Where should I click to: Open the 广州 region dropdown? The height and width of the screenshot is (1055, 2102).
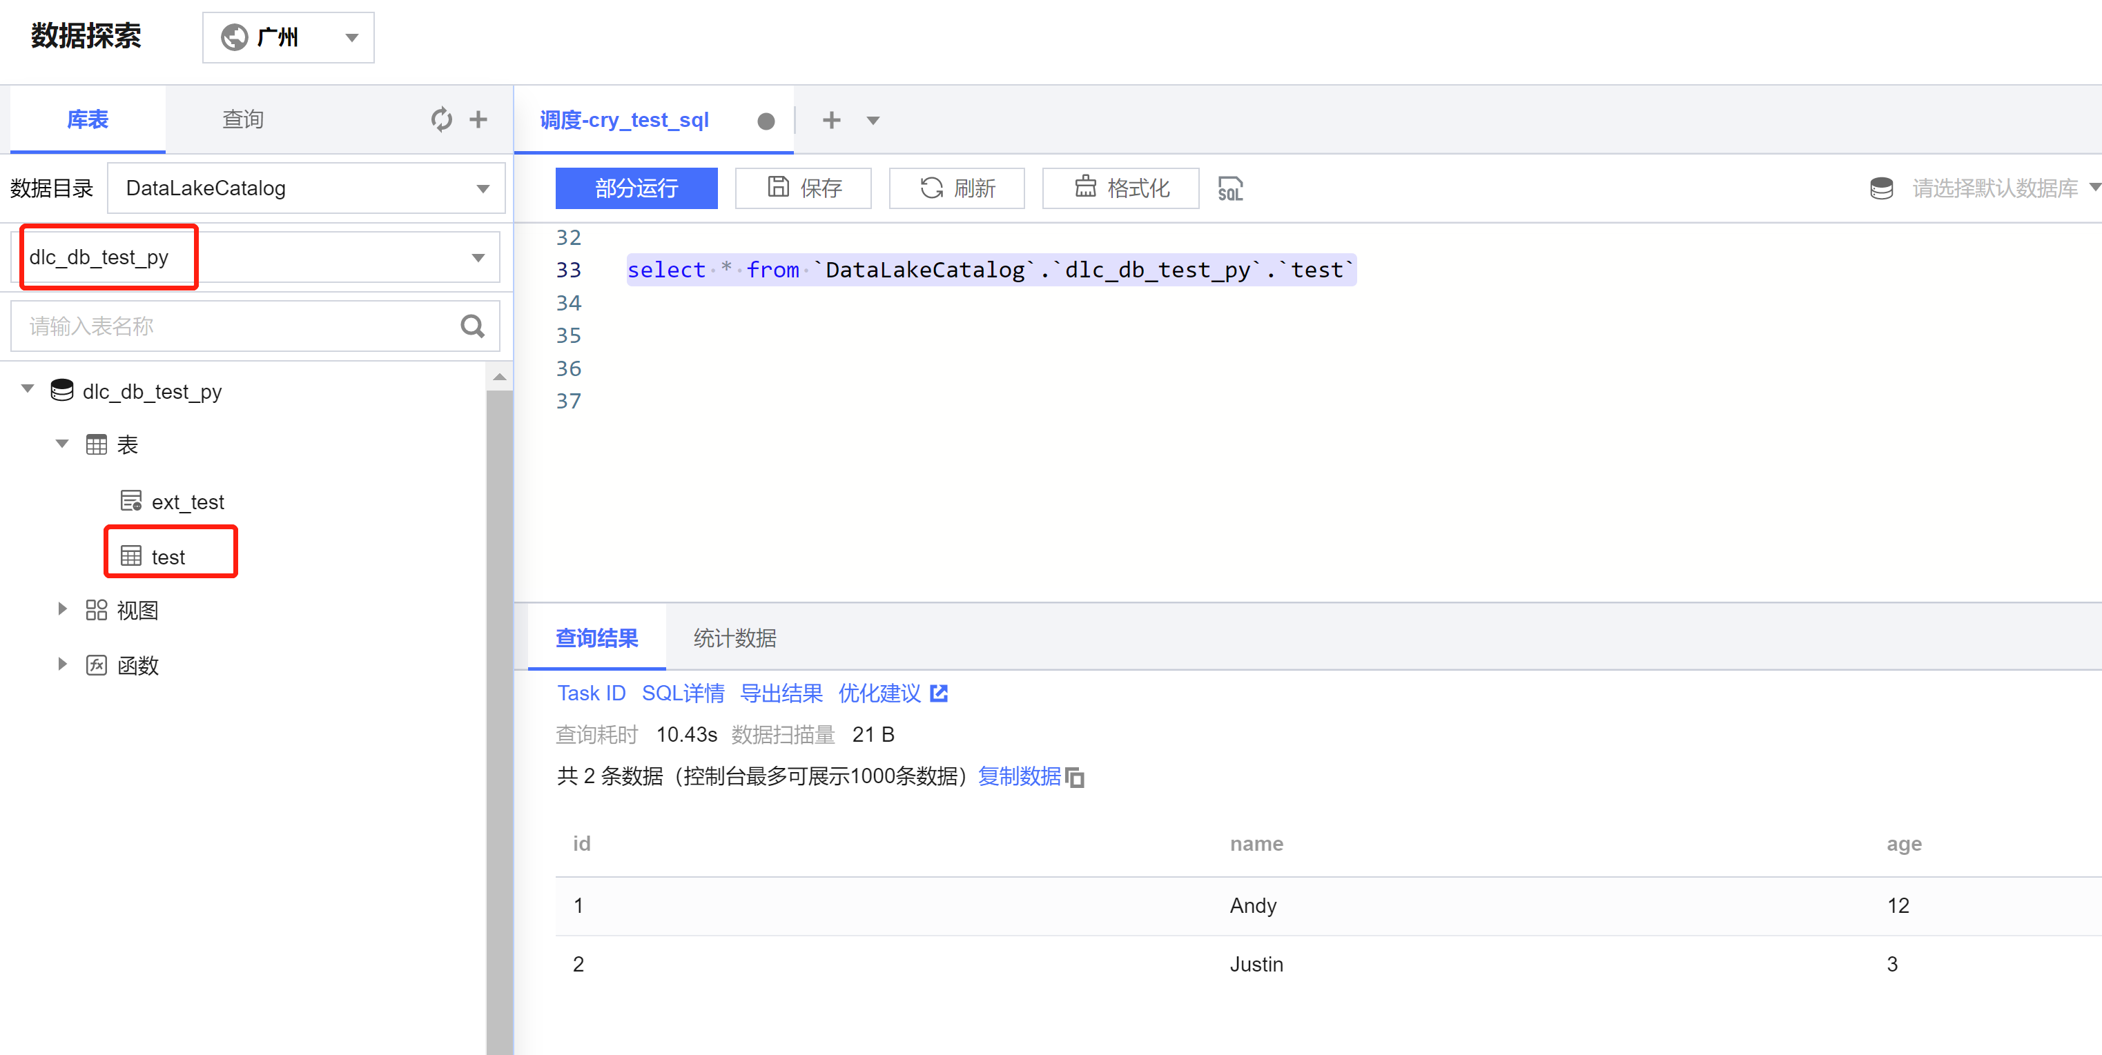(288, 37)
